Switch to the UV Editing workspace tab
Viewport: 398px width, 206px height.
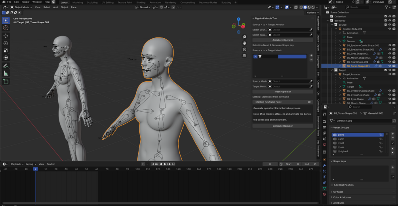pyautogui.click(x=108, y=2)
